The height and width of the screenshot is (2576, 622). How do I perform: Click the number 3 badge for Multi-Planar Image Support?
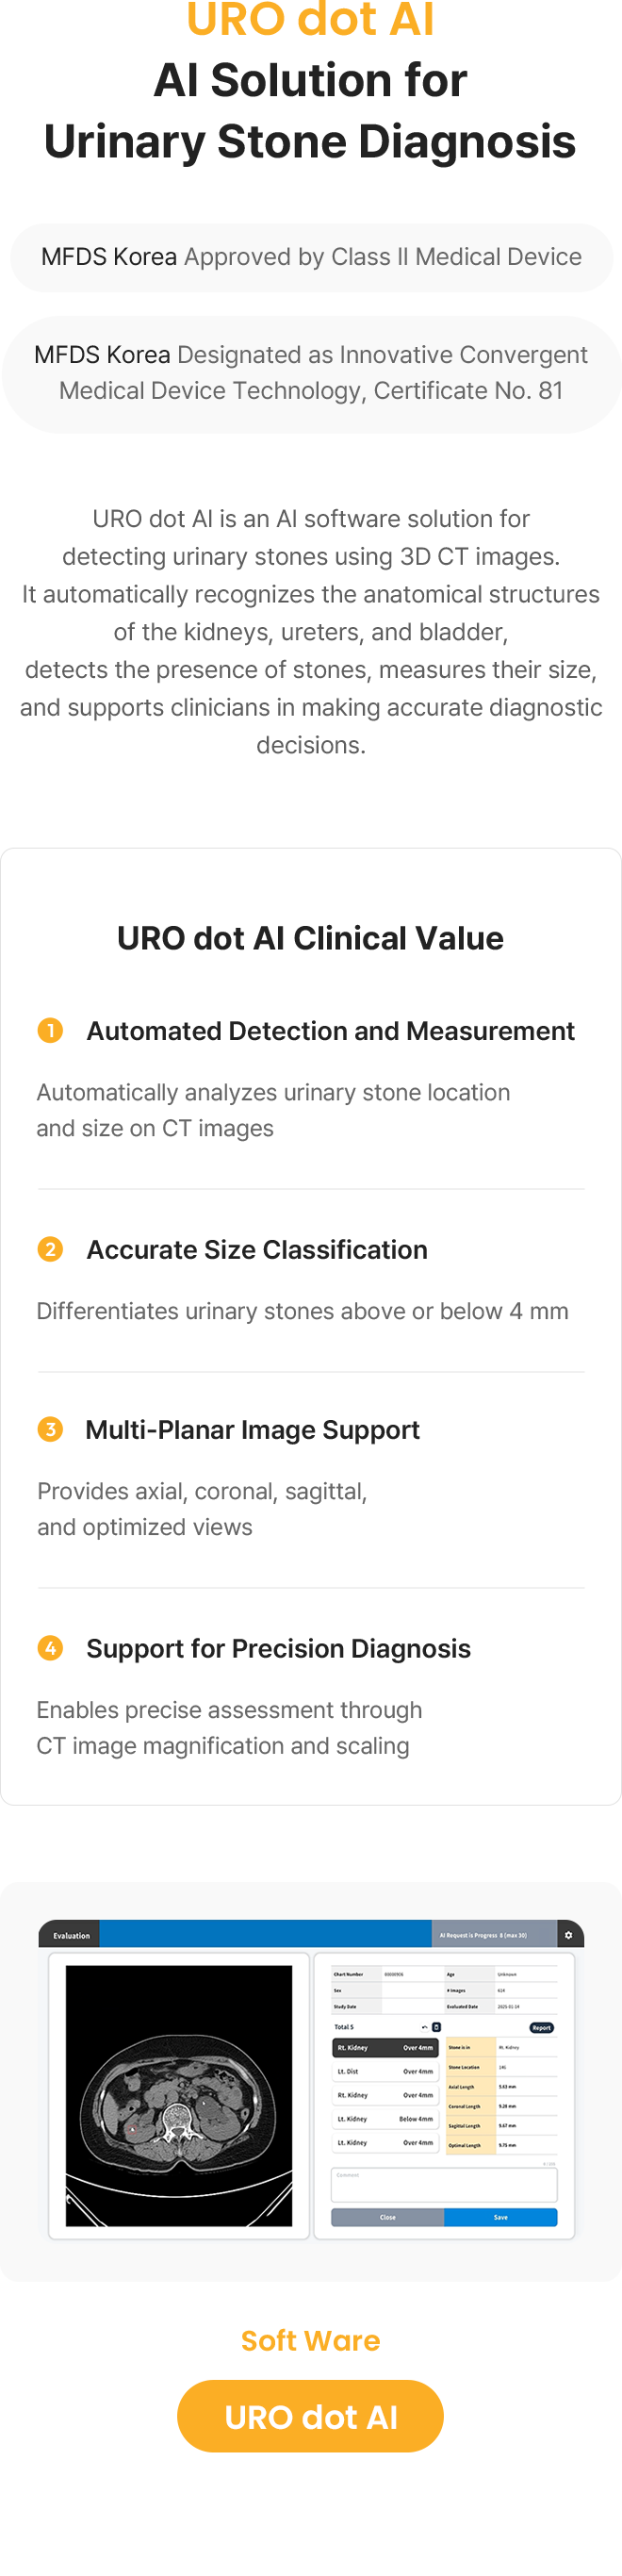[x=50, y=1429]
